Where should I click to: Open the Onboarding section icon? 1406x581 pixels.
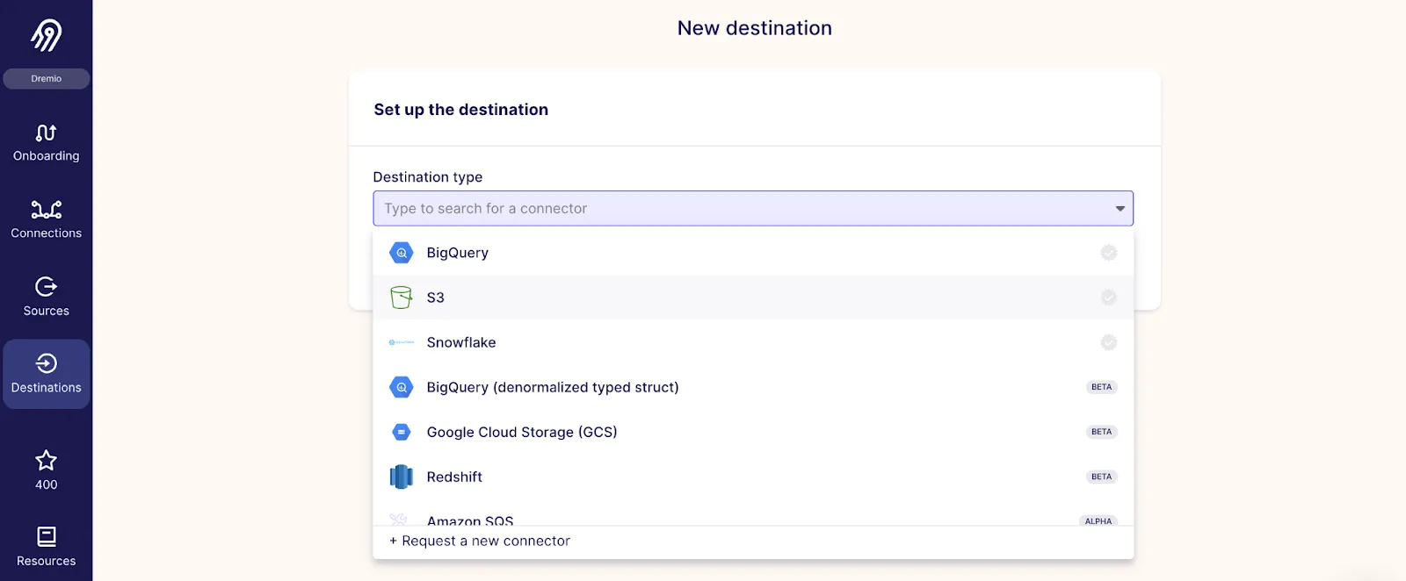tap(46, 133)
